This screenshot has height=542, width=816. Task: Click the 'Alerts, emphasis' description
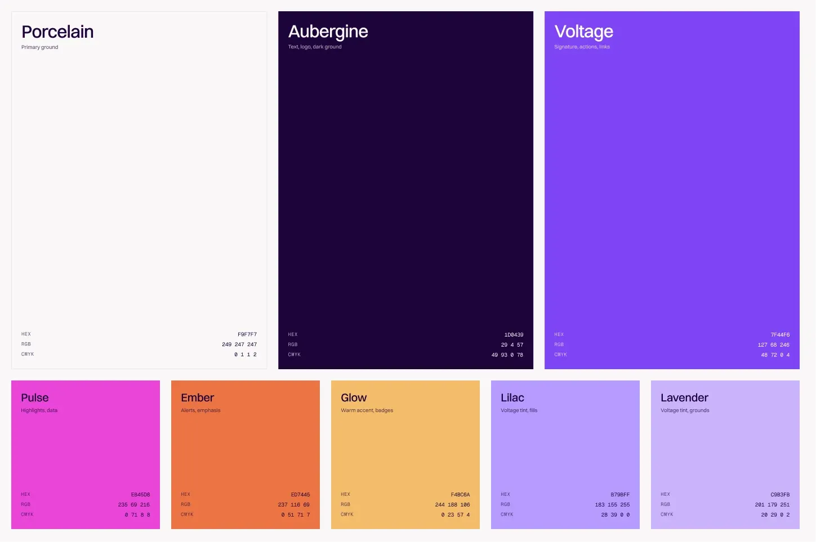click(200, 410)
